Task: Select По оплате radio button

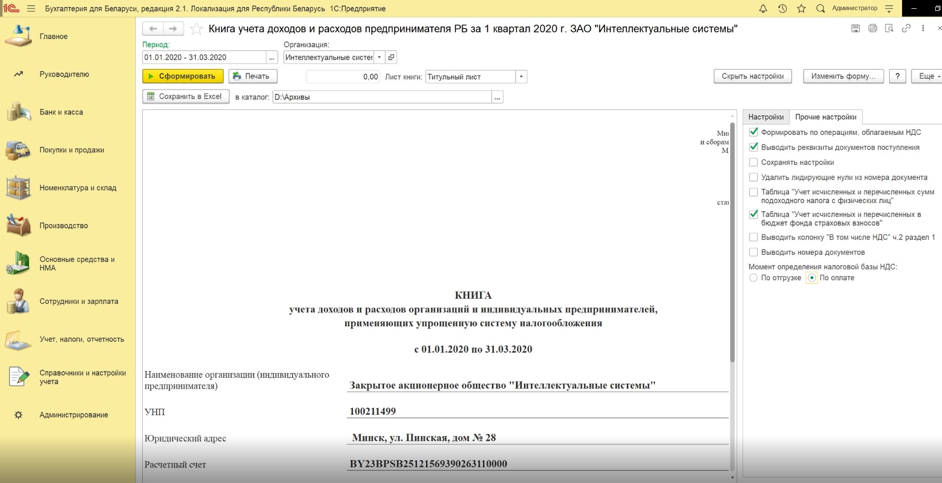Action: tap(812, 278)
